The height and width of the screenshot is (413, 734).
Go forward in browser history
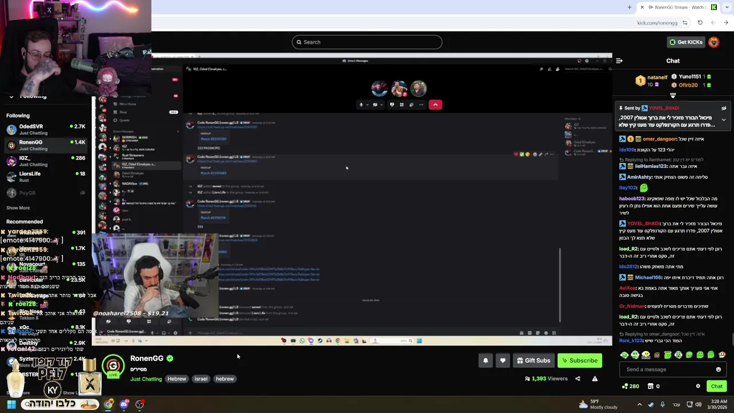click(x=725, y=23)
